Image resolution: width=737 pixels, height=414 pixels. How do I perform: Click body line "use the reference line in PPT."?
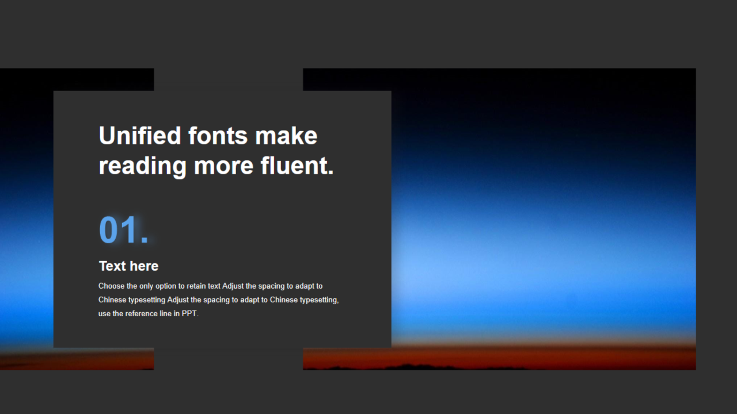pos(148,314)
